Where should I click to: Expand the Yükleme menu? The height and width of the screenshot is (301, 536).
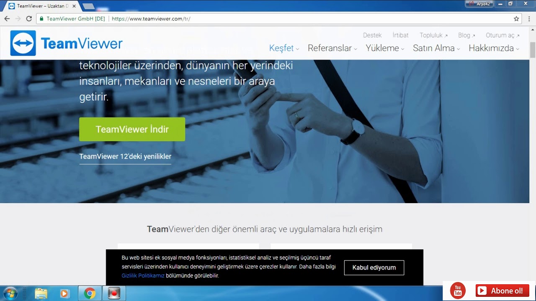[385, 48]
